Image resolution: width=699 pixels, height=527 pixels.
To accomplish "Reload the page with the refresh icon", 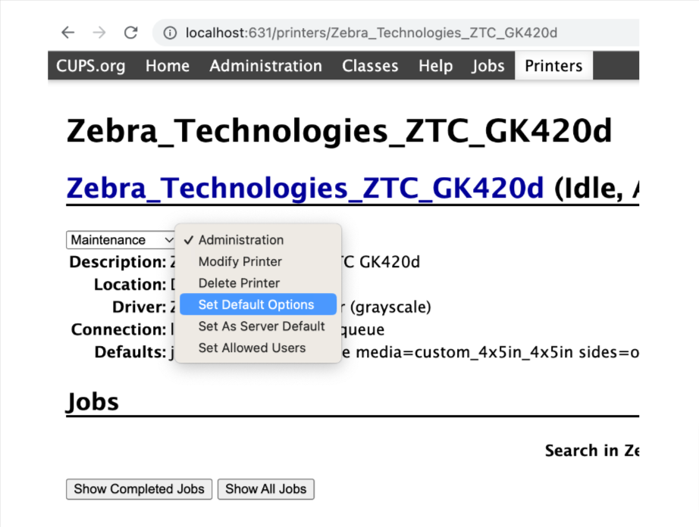I will [131, 33].
